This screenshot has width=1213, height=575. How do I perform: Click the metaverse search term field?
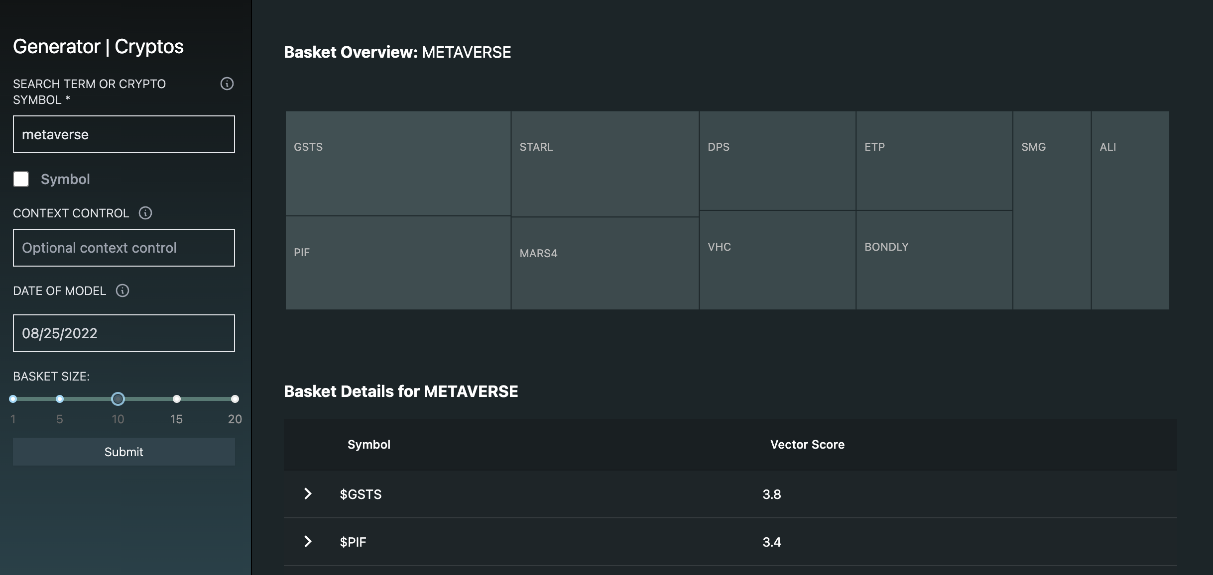(x=123, y=134)
